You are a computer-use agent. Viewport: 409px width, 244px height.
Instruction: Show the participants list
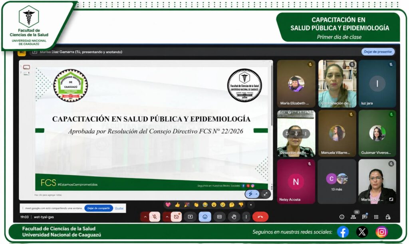click(353, 217)
